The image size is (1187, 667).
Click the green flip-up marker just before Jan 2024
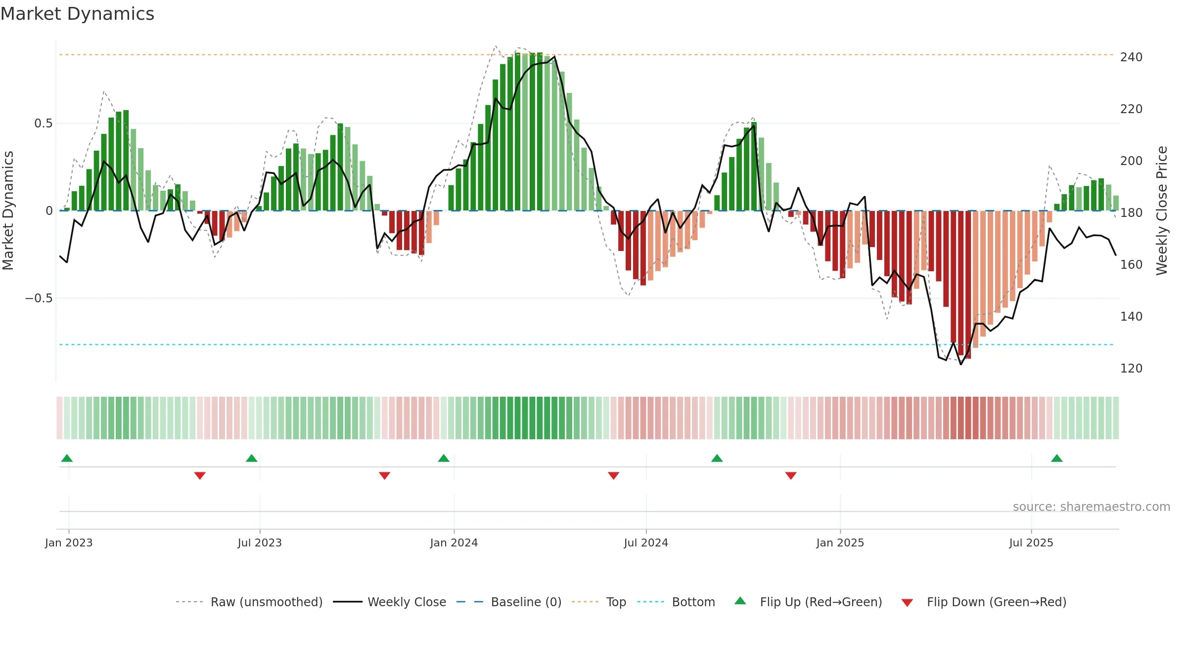[444, 458]
